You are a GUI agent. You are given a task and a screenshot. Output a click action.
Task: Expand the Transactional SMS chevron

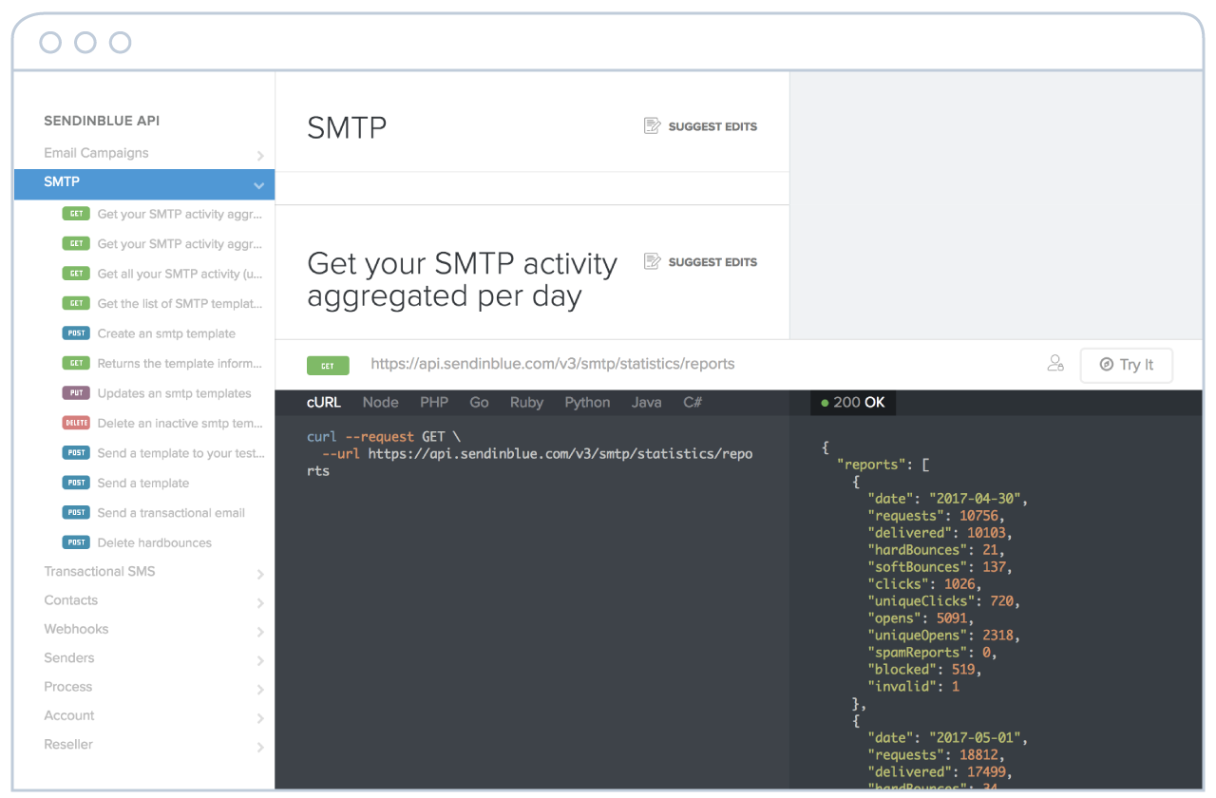click(x=259, y=574)
